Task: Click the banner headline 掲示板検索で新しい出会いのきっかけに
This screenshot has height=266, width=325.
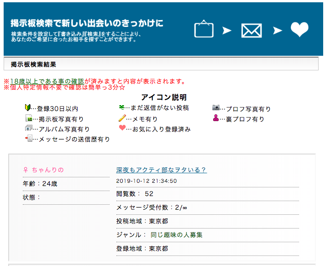Action: [87, 23]
